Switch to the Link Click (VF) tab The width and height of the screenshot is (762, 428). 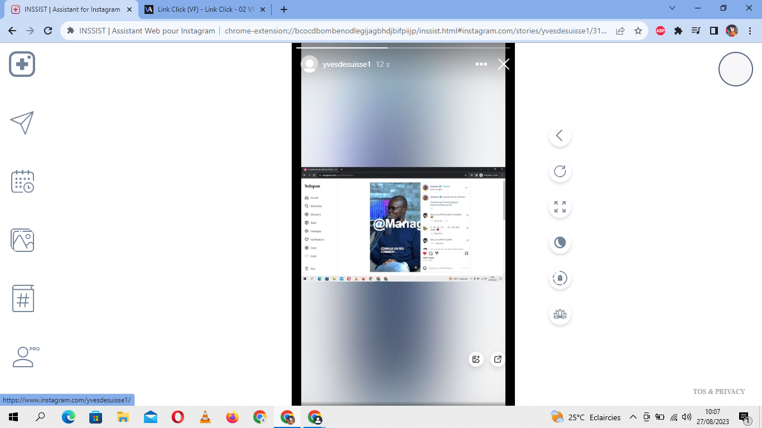(200, 9)
